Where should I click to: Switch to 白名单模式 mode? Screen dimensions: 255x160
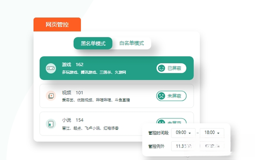131,43
